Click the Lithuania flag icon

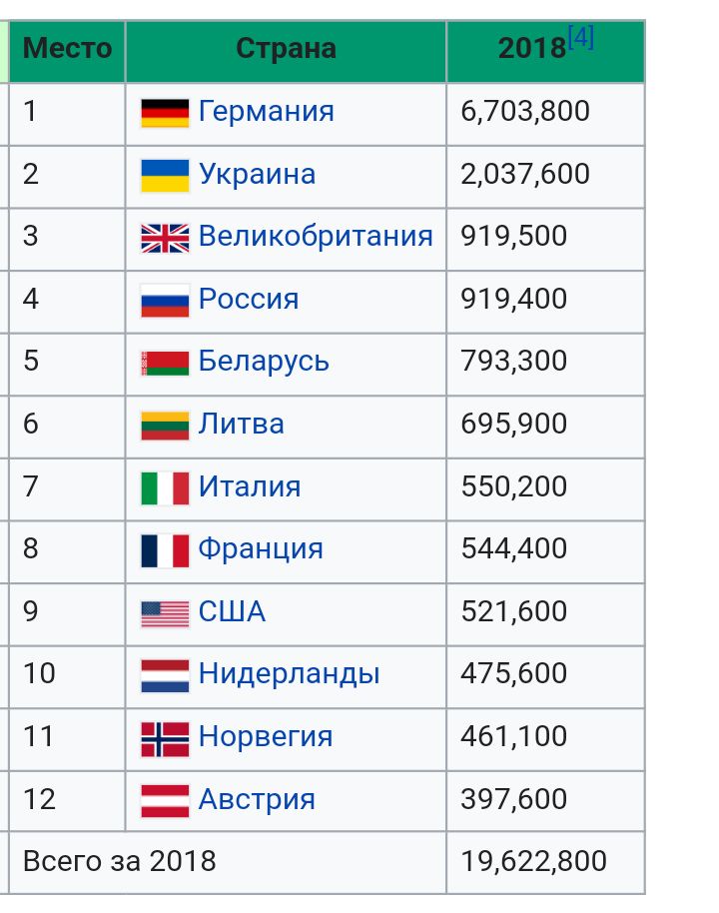pos(165,427)
